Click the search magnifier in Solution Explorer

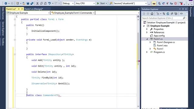point(184,18)
